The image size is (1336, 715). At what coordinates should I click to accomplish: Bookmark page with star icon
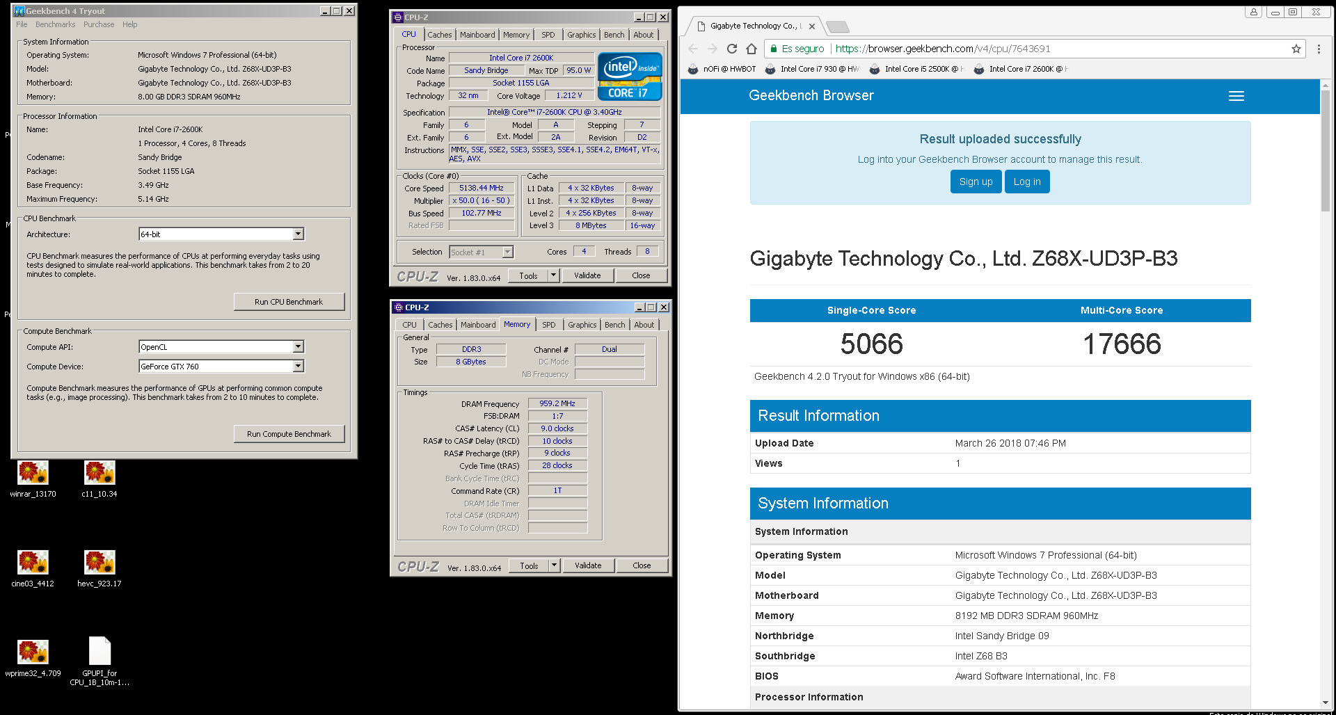[1296, 49]
